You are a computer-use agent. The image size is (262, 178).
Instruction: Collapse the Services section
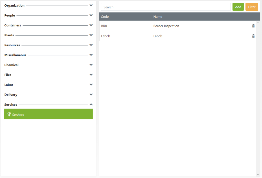[91, 104]
